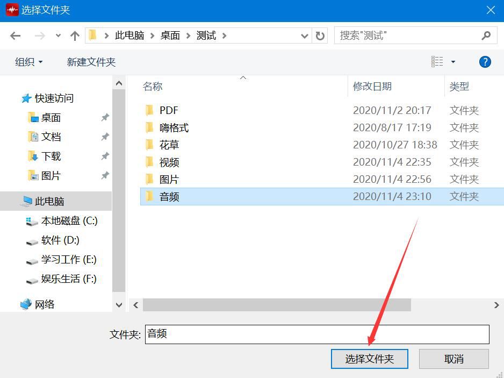This screenshot has width=504, height=378.
Task: Click 新建文件夹 button
Action: [91, 62]
